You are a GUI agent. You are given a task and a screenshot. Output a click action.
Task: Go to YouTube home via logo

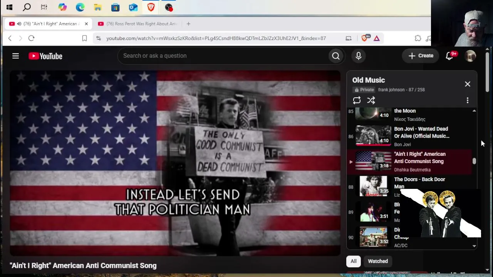45,56
